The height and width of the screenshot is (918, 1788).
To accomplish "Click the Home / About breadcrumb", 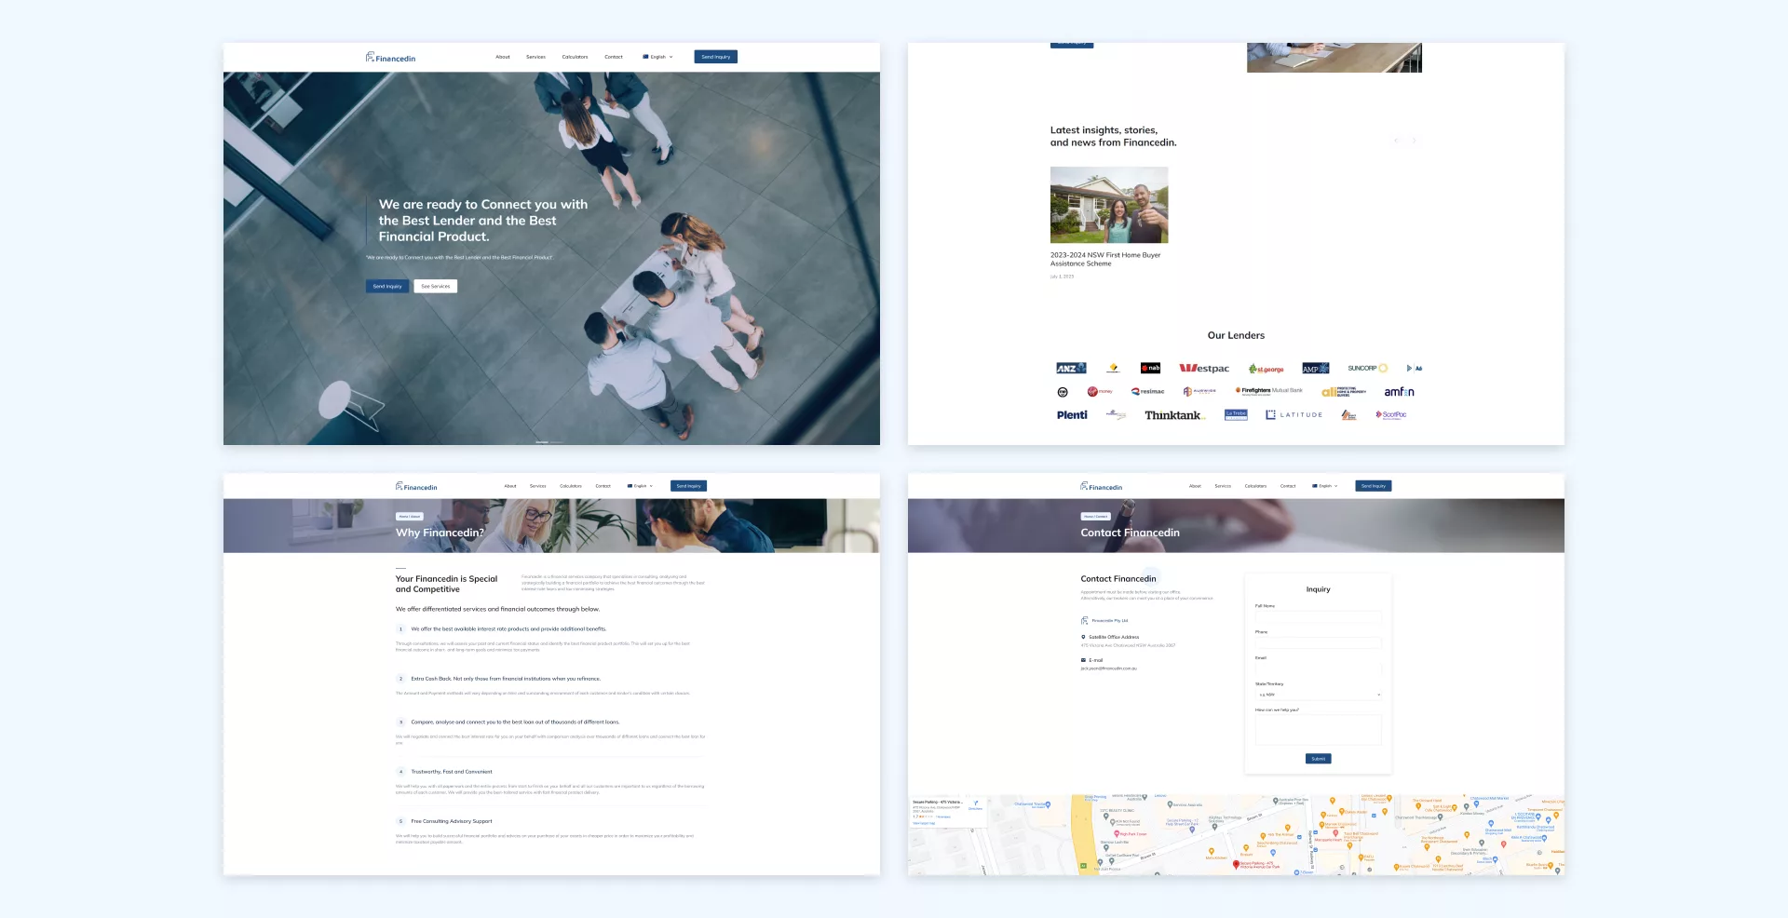I will (410, 517).
